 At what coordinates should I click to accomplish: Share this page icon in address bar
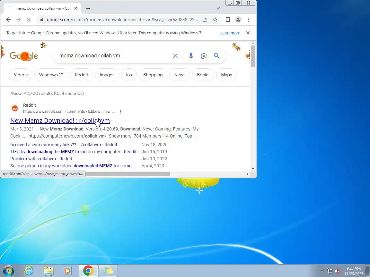[x=205, y=20]
